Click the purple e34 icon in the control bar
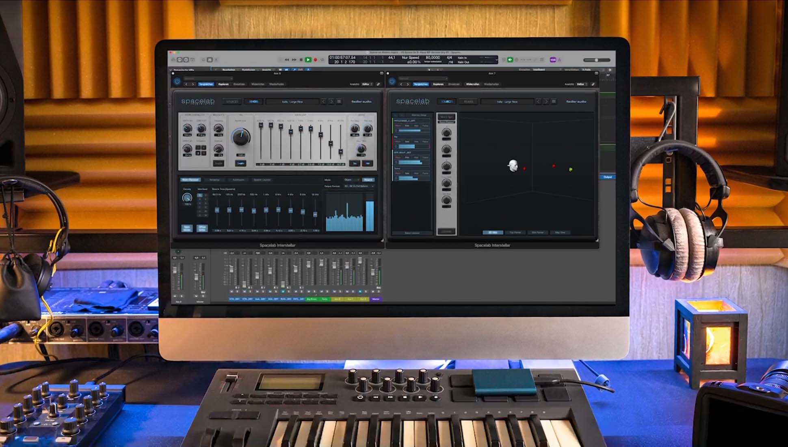Viewport: 788px width, 447px height. (x=553, y=60)
